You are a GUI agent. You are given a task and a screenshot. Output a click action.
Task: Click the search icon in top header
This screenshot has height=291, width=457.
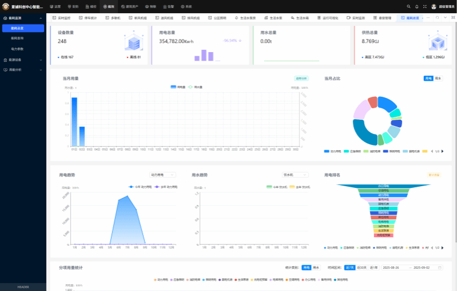(408, 6)
